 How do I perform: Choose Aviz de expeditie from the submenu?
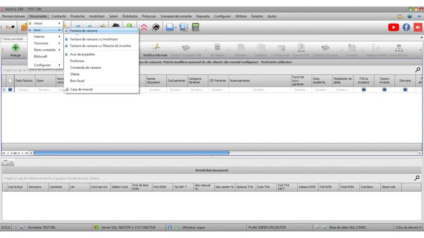coord(82,54)
